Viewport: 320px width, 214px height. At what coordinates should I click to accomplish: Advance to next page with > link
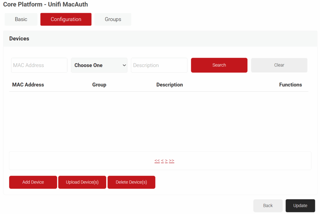point(167,160)
